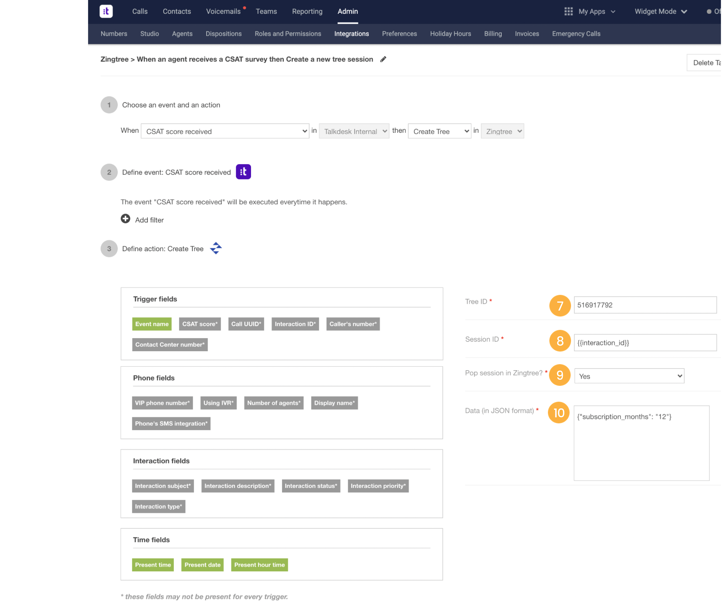
Task: Click the Using IVR field tag
Action: pyautogui.click(x=218, y=403)
